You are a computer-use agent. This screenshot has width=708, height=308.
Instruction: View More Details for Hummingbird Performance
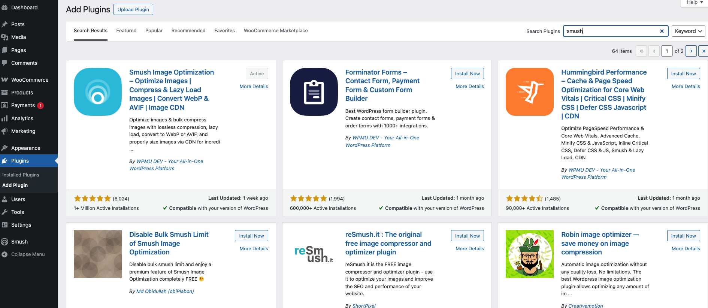click(x=686, y=87)
